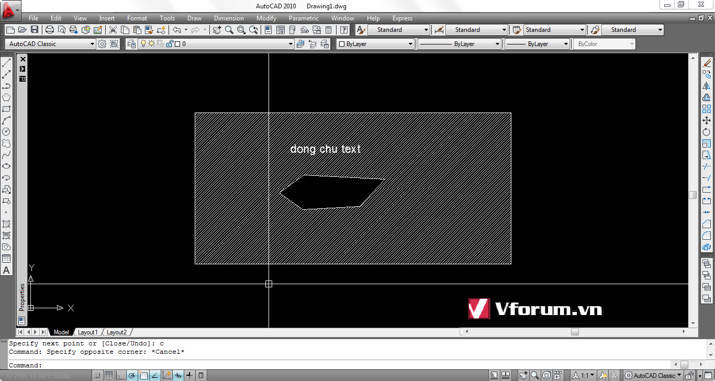Select the Rotate tool in Modify toolbar
The height and width of the screenshot is (381, 715).
coord(707,132)
